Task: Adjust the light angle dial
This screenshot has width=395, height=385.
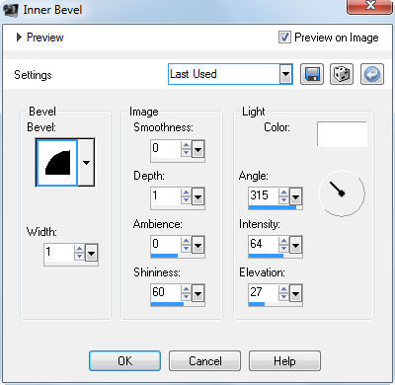Action: pos(342,193)
